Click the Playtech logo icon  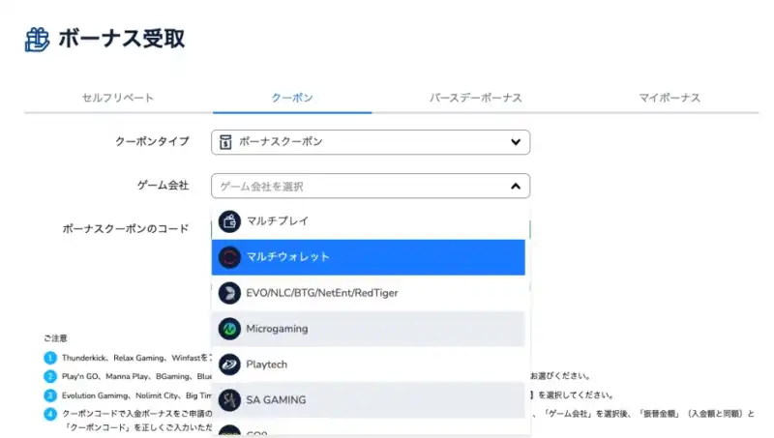229,365
